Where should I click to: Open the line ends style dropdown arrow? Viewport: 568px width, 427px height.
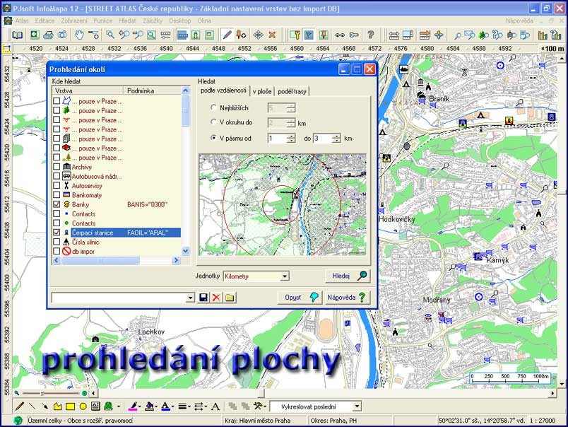[206, 406]
